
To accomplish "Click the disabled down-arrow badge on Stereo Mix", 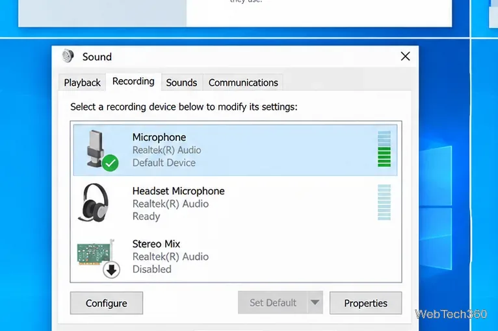I will click(111, 270).
